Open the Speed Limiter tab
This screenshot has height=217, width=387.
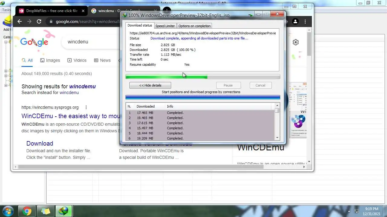click(x=165, y=26)
